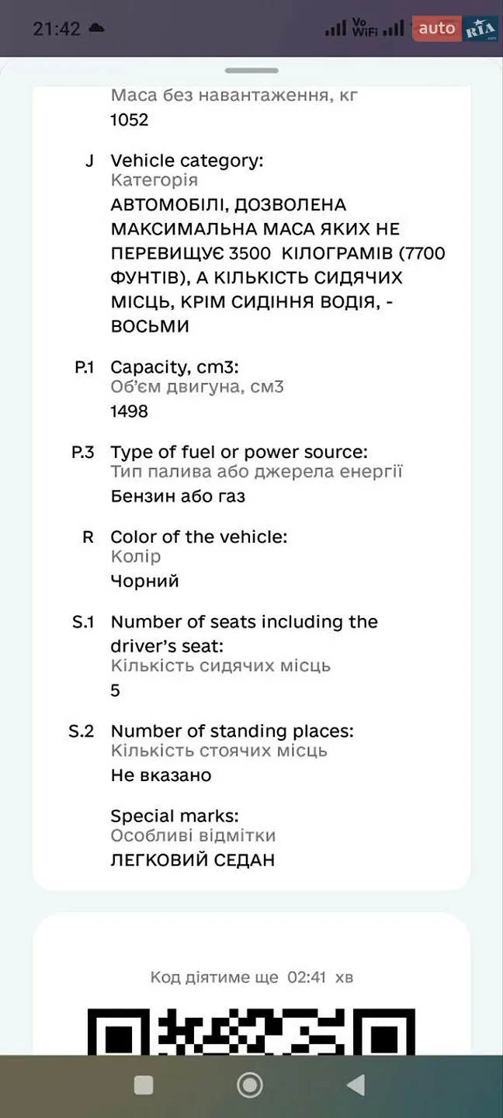Viewport: 503px width, 1118px height.
Task: Tap the special marks value ЛЕГКОВИЙ СЕДАН
Action: tap(193, 860)
